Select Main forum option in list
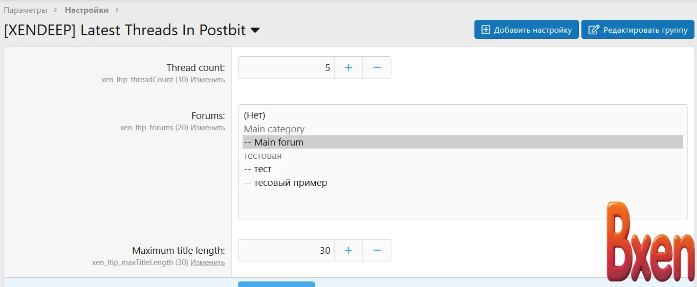The image size is (697, 287). [278, 142]
